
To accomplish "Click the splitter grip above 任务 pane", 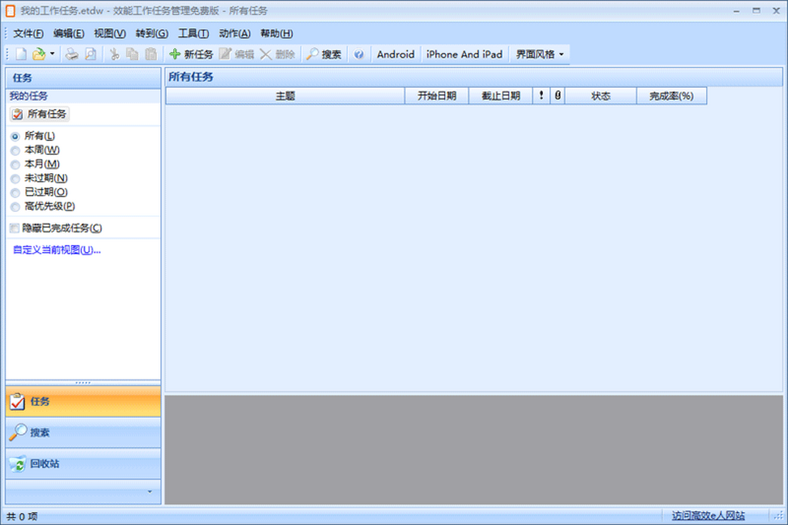I will pyautogui.click(x=83, y=383).
